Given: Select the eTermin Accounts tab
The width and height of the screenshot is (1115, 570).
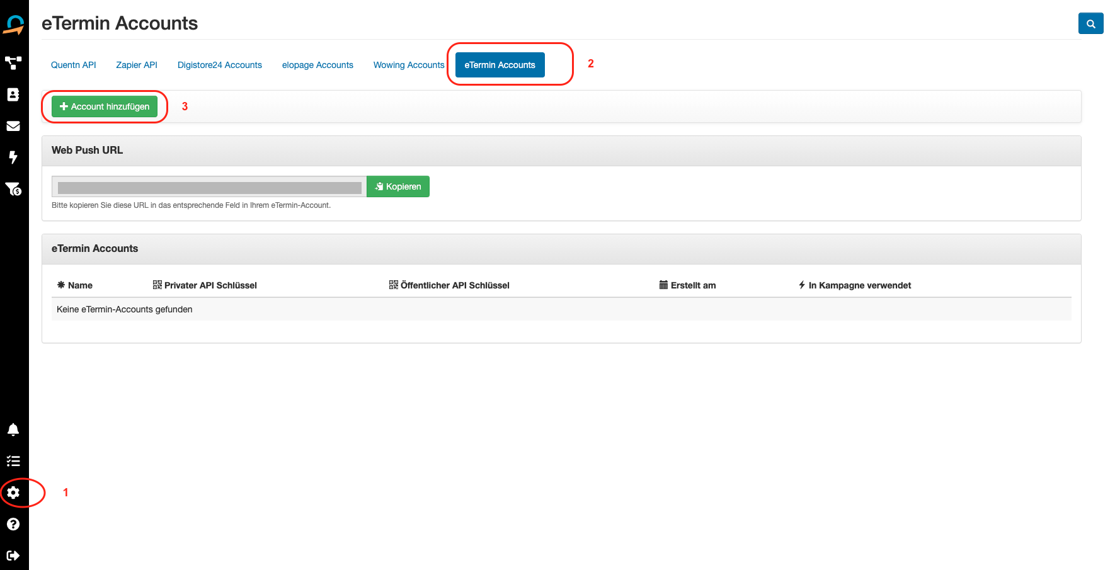Looking at the screenshot, I should (x=500, y=65).
